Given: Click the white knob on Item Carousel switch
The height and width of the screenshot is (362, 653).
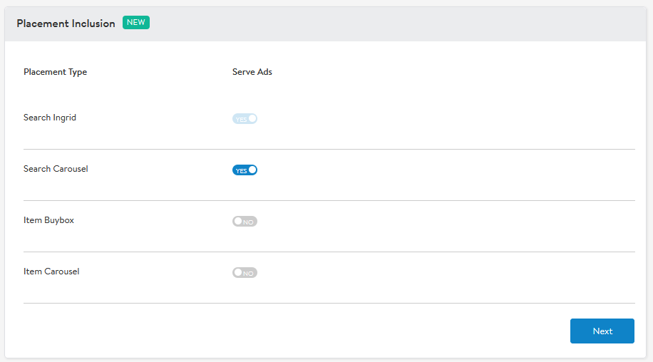Looking at the screenshot, I should [x=237, y=273].
